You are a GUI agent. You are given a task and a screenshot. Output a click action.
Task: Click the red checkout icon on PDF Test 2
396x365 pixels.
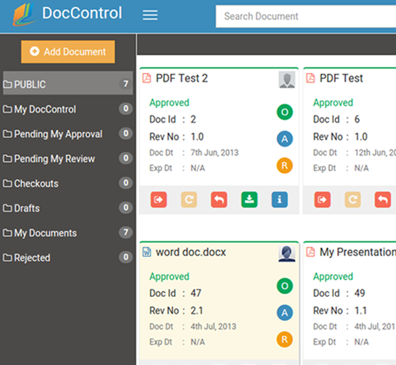[x=158, y=200]
